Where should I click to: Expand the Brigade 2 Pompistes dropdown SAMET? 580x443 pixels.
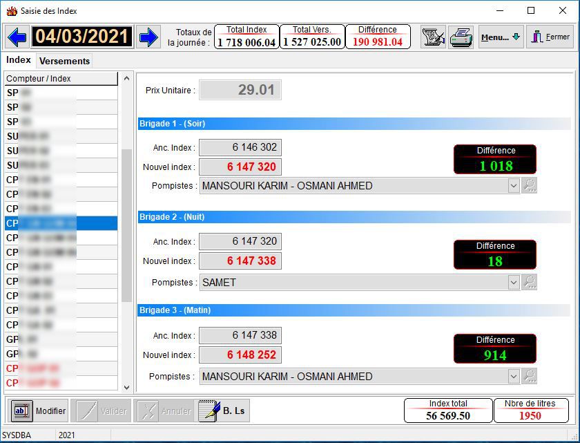[514, 283]
